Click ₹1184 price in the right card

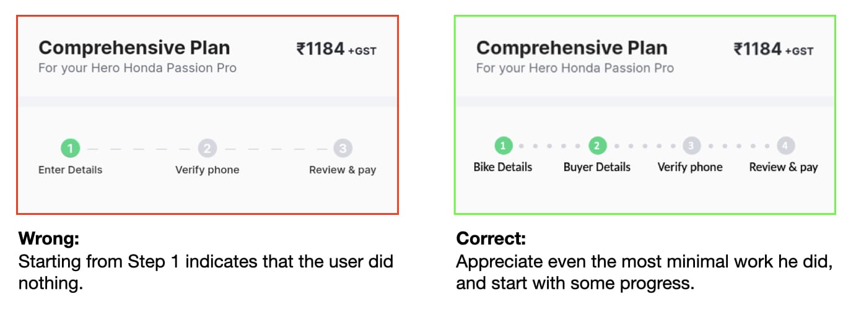(x=758, y=49)
